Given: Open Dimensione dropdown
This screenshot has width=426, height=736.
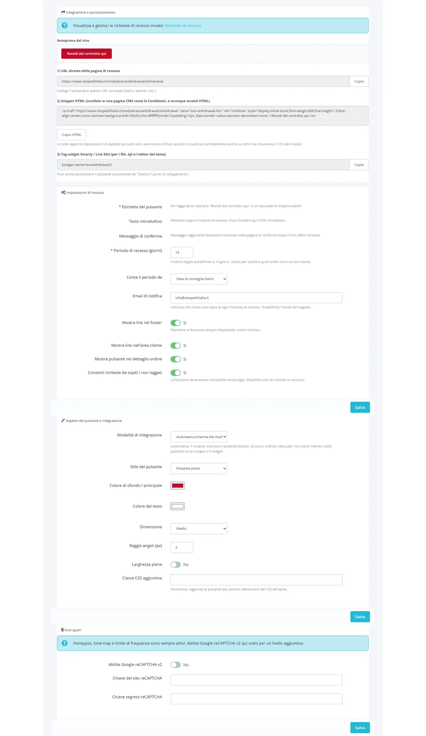Looking at the screenshot, I should (199, 529).
